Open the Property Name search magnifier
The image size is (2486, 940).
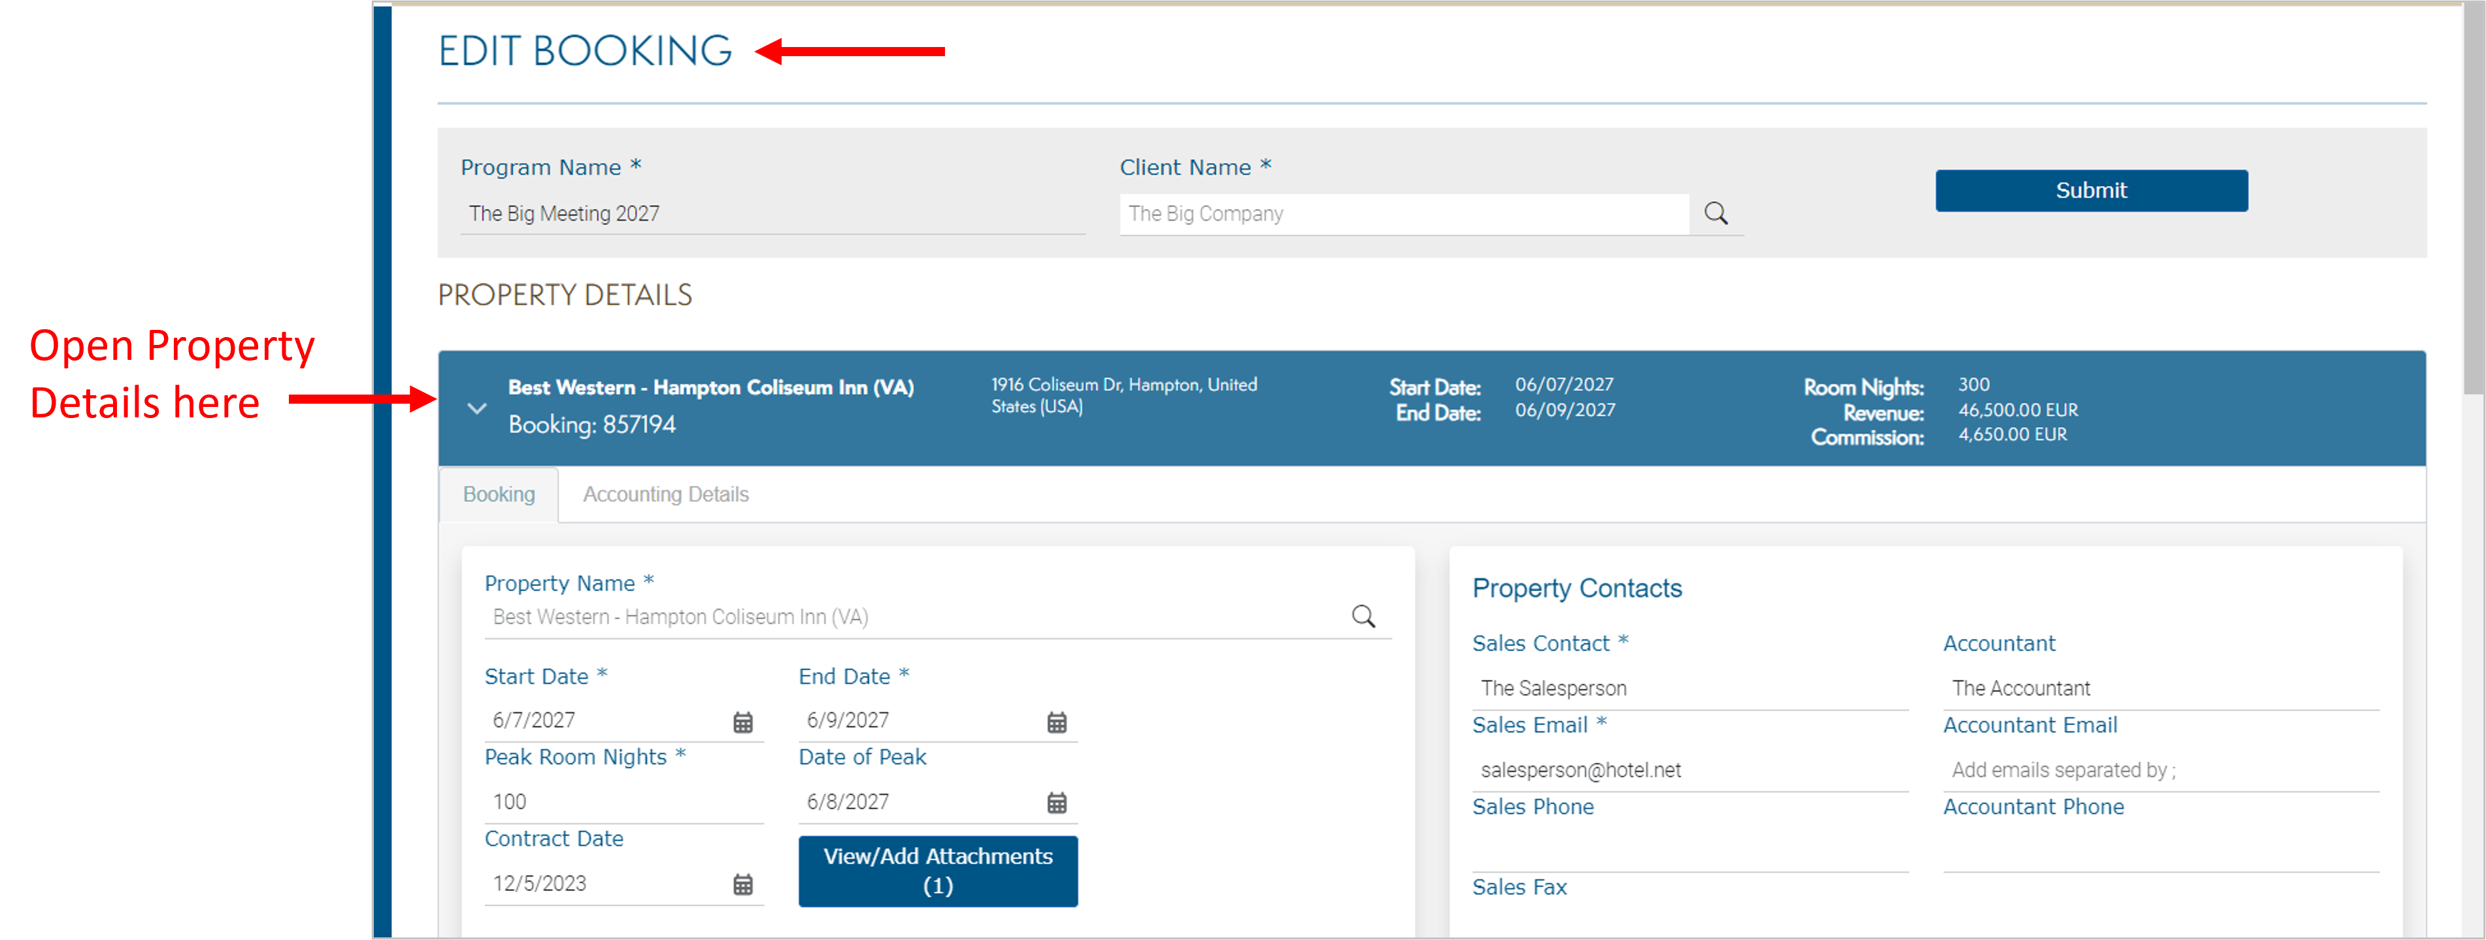coord(1363,616)
